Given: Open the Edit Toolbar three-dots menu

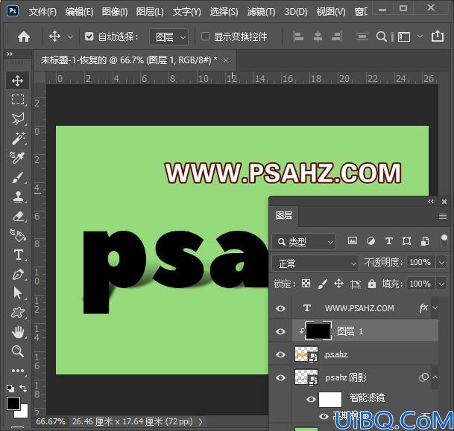Looking at the screenshot, I should (18, 371).
